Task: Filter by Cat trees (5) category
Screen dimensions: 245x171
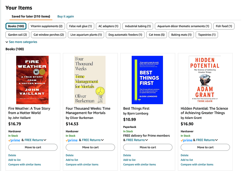Action: coord(156,35)
